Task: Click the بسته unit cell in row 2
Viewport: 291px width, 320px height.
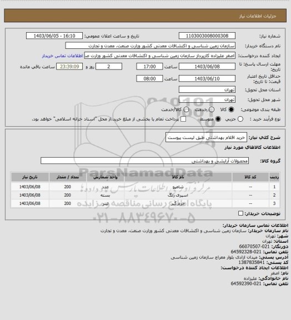Action: pos(106,195)
